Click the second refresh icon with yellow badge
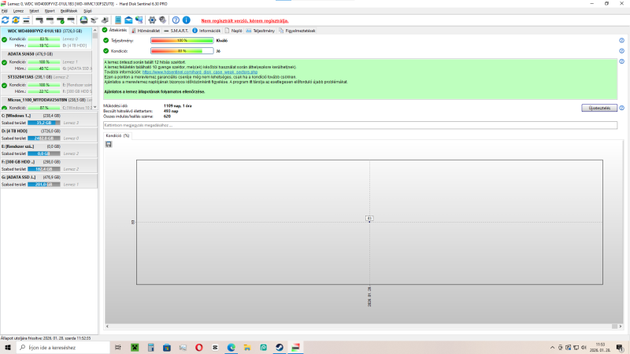630x354 pixels. [x=16, y=20]
